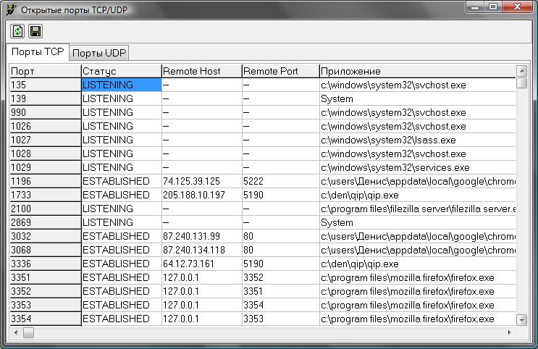Screen dimensions: 538x349
Task: Click the refresh port list icon
Action: [17, 31]
